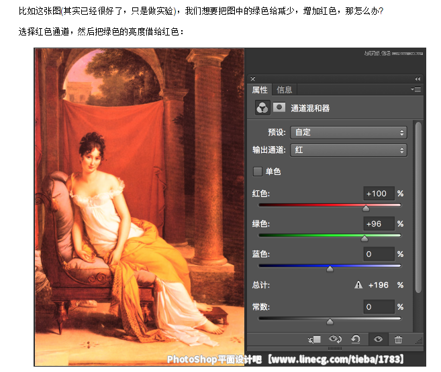Click the total warning triangle icon

[358, 285]
